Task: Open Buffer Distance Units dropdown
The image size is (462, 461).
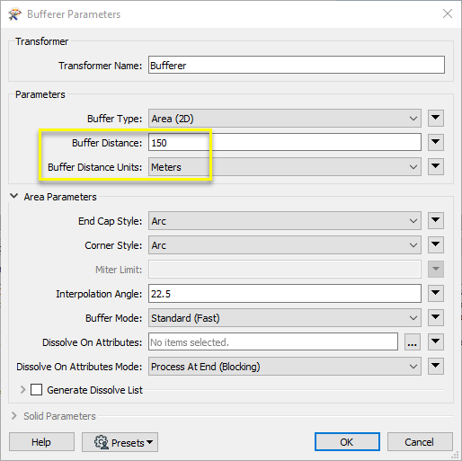Action: tap(285, 167)
